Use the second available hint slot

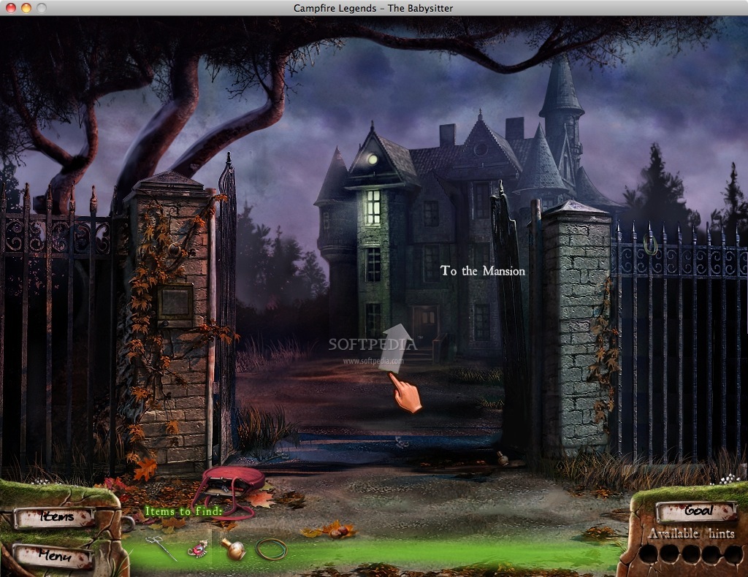coord(669,554)
